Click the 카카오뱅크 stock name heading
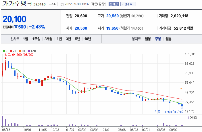 (17, 4)
